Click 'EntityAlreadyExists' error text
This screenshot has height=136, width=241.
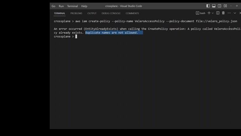coord(101,29)
